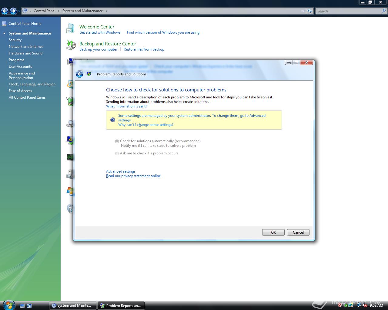
Task: Open What information is sent link
Action: pos(126,106)
